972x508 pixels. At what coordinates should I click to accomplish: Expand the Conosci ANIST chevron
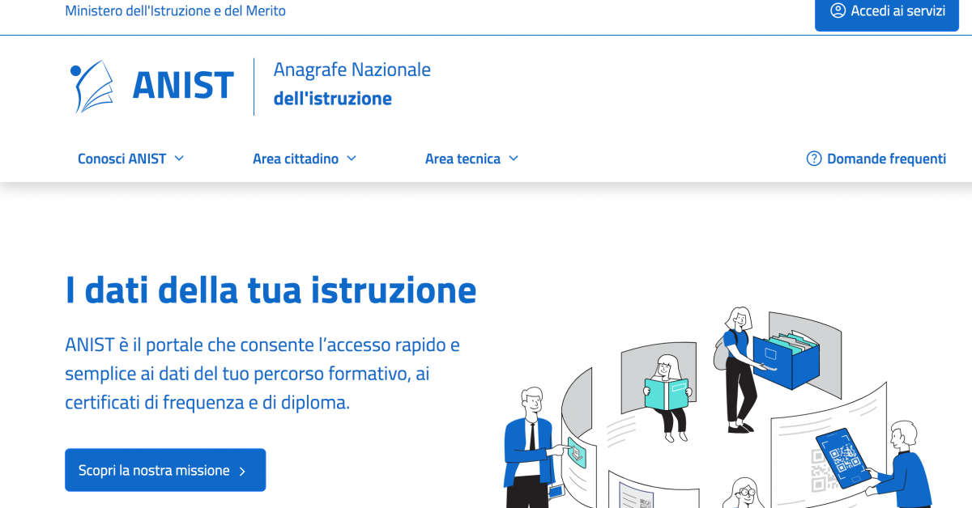179,159
